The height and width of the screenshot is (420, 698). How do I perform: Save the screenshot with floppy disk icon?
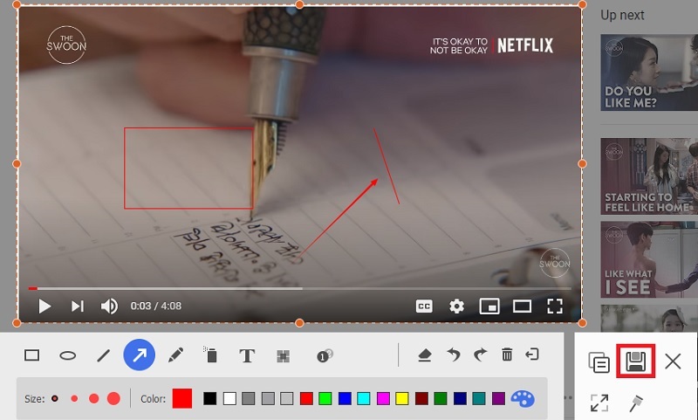[x=635, y=361]
